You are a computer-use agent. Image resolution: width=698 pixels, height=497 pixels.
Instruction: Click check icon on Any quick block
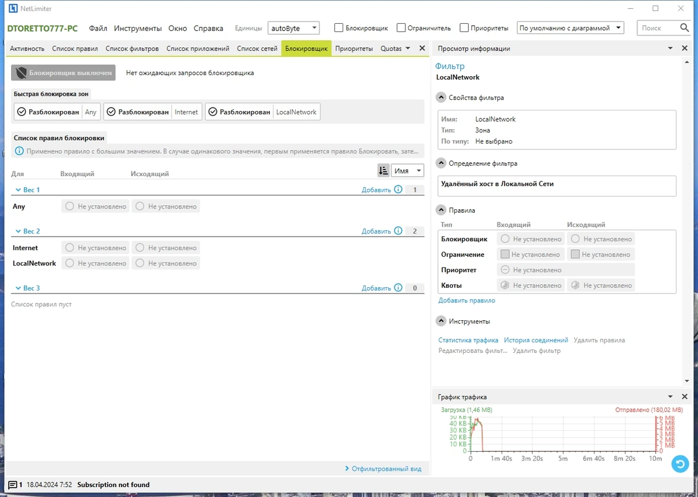(22, 112)
